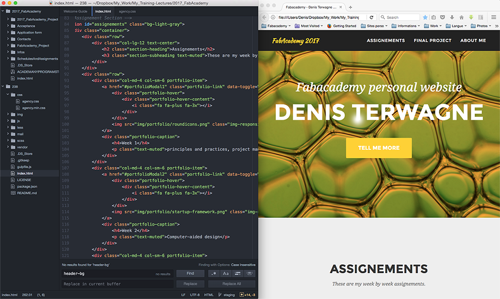Show more bookmarks chevron in Firefox

(497, 26)
